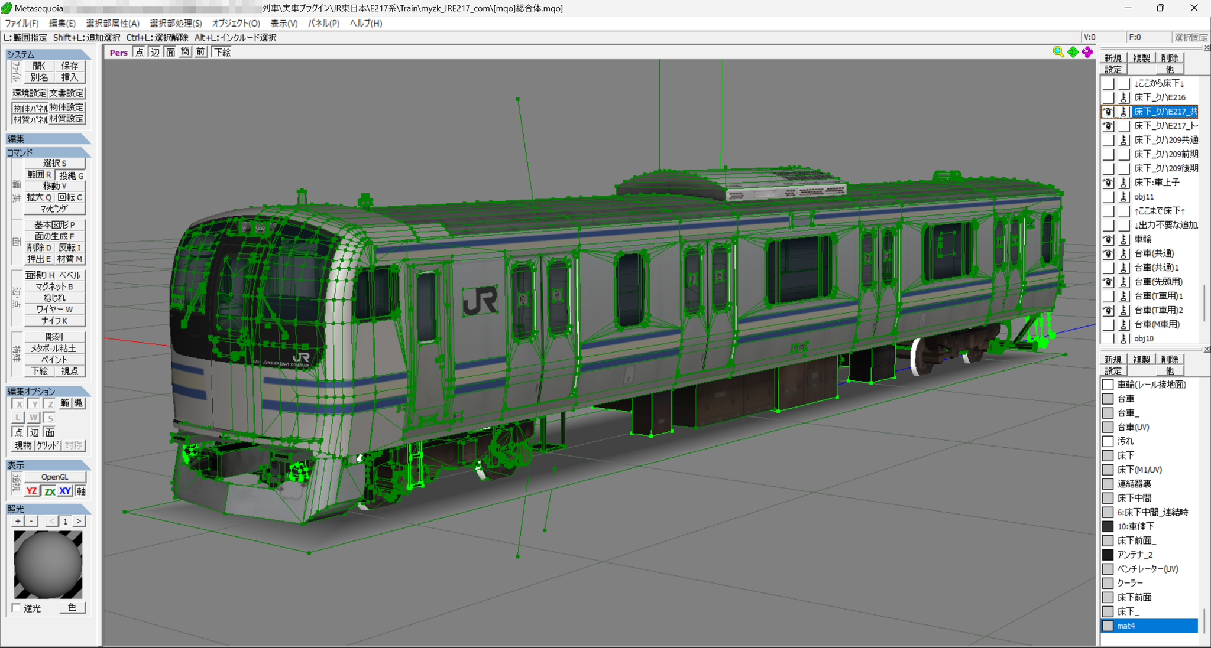Open the 他 menu in object panel
This screenshot has height=648, width=1211.
point(1170,69)
